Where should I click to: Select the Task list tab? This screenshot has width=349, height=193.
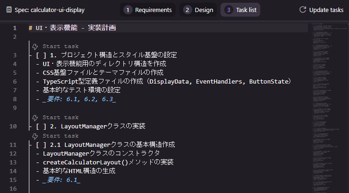click(240, 10)
